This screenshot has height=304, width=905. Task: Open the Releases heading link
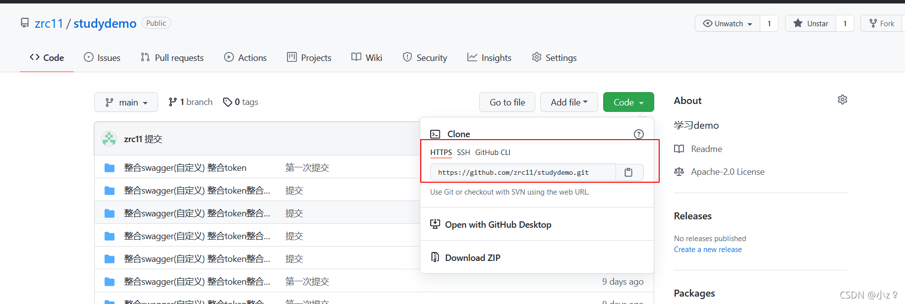(x=692, y=216)
